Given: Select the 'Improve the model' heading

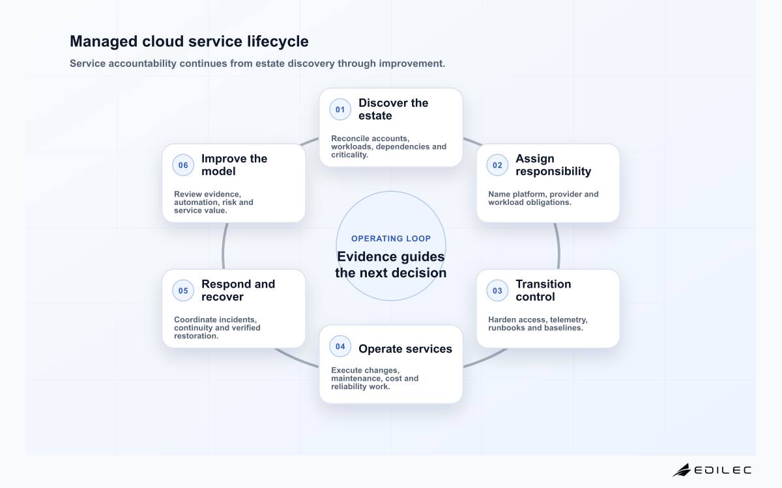Looking at the screenshot, I should [235, 165].
